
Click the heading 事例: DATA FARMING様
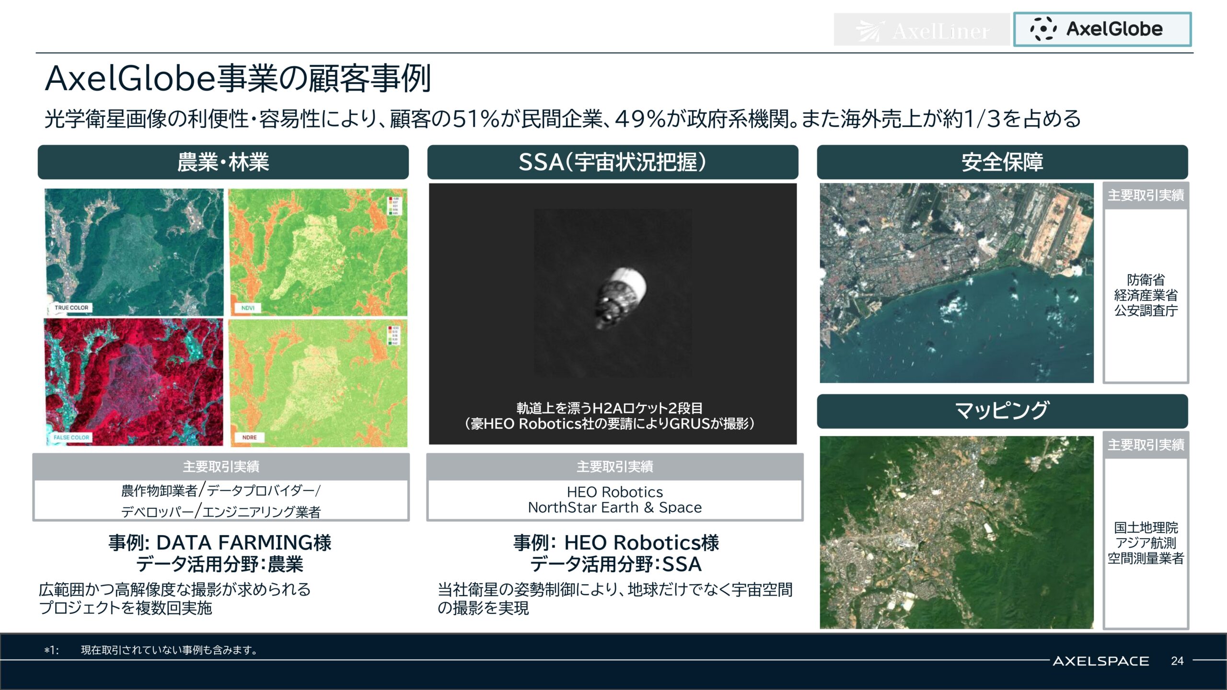pos(220,543)
